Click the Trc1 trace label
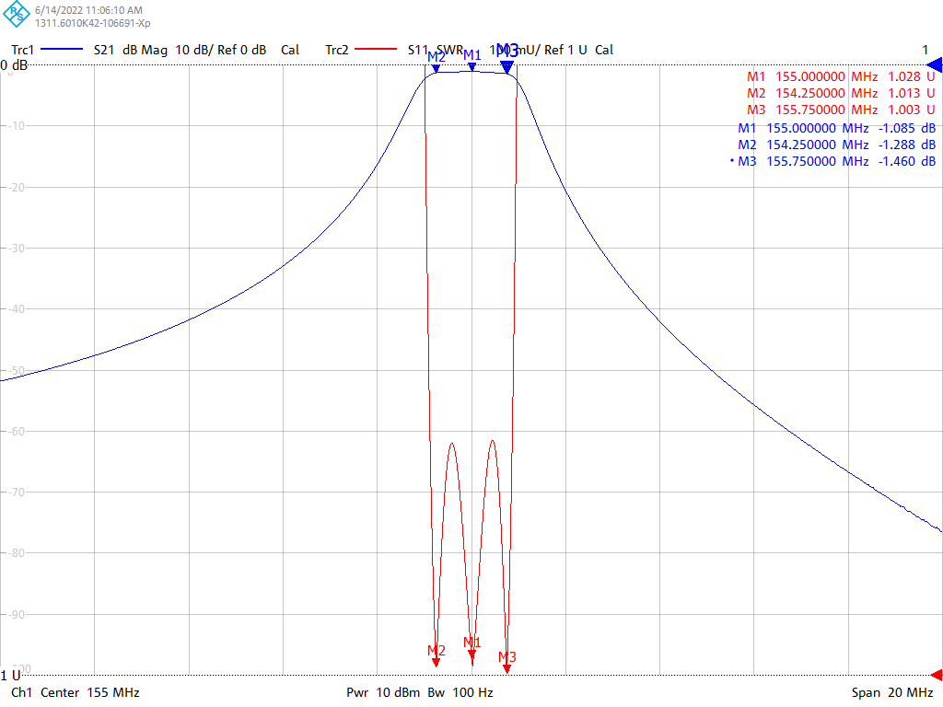The width and height of the screenshot is (943, 707). click(23, 50)
